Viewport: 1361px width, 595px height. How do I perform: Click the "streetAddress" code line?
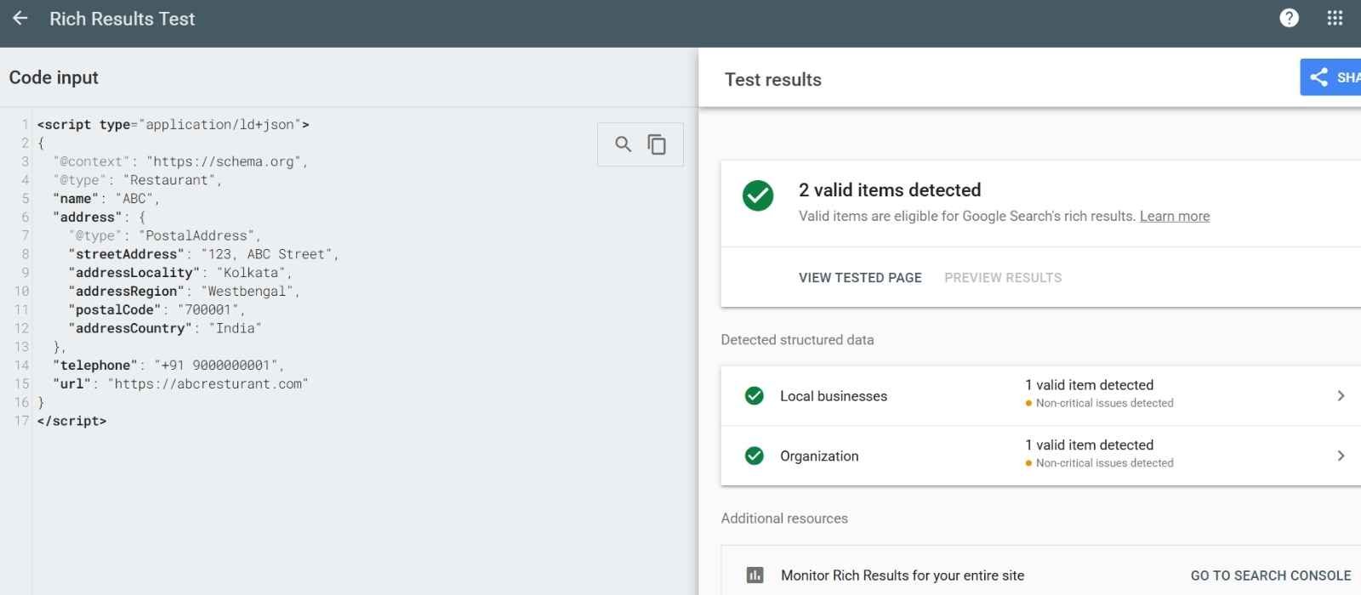(x=203, y=254)
